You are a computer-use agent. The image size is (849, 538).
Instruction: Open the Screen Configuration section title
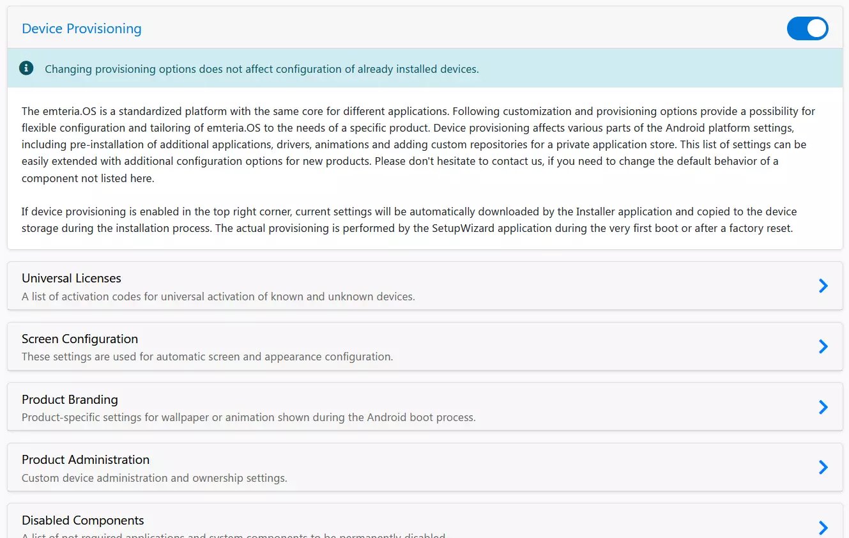[80, 339]
